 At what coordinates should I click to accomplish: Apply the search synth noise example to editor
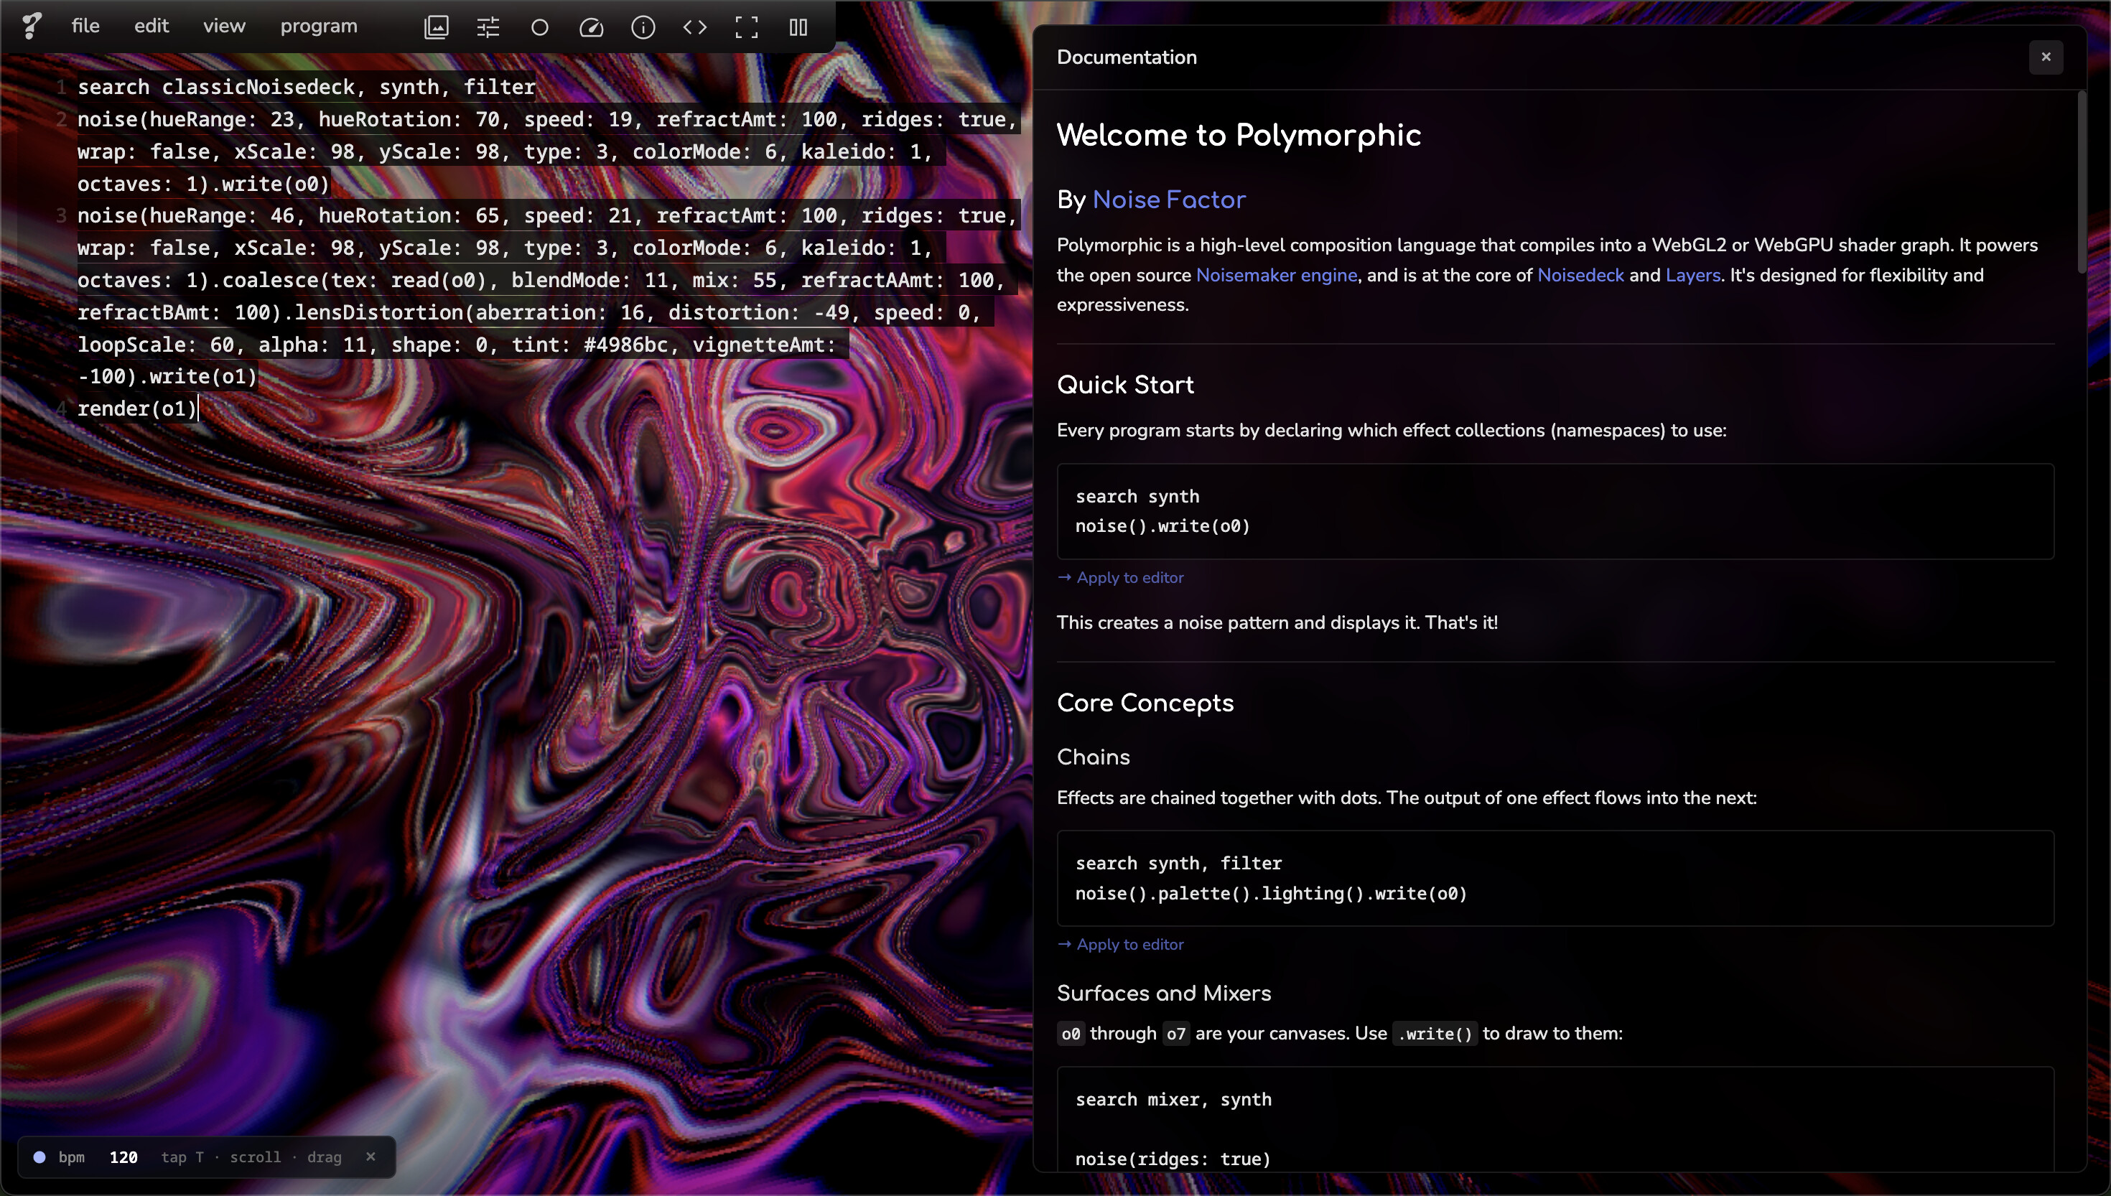1120,577
